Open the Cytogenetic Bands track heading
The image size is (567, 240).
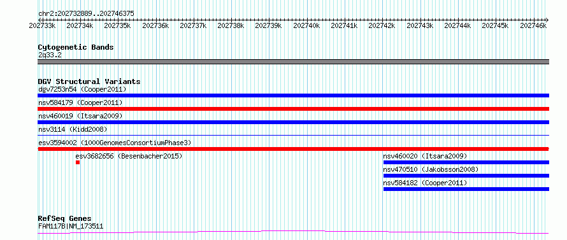[x=76, y=47]
